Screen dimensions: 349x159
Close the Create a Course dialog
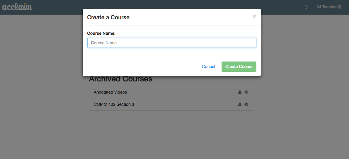click(x=254, y=16)
